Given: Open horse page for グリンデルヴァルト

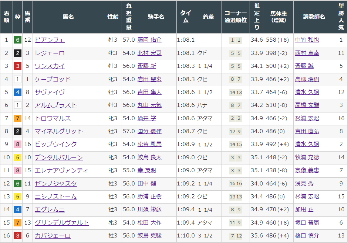Looking at the screenshot, I should click(61, 223).
